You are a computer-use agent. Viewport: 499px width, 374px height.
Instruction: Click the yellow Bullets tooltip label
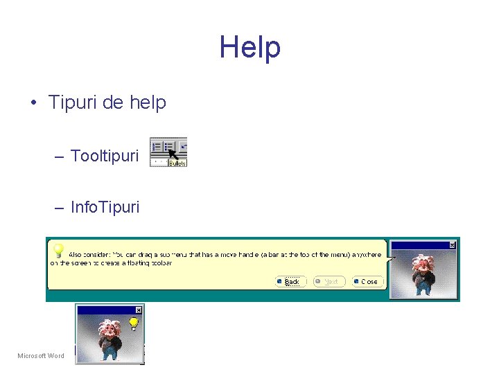pyautogui.click(x=177, y=163)
